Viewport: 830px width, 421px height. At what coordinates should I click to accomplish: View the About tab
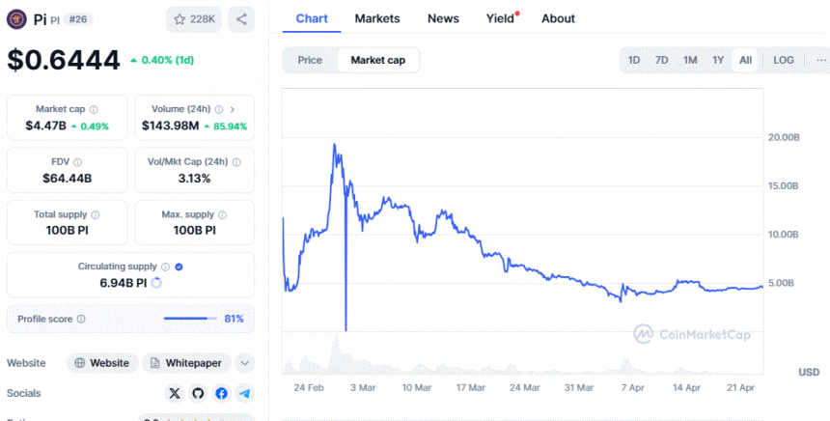click(558, 18)
